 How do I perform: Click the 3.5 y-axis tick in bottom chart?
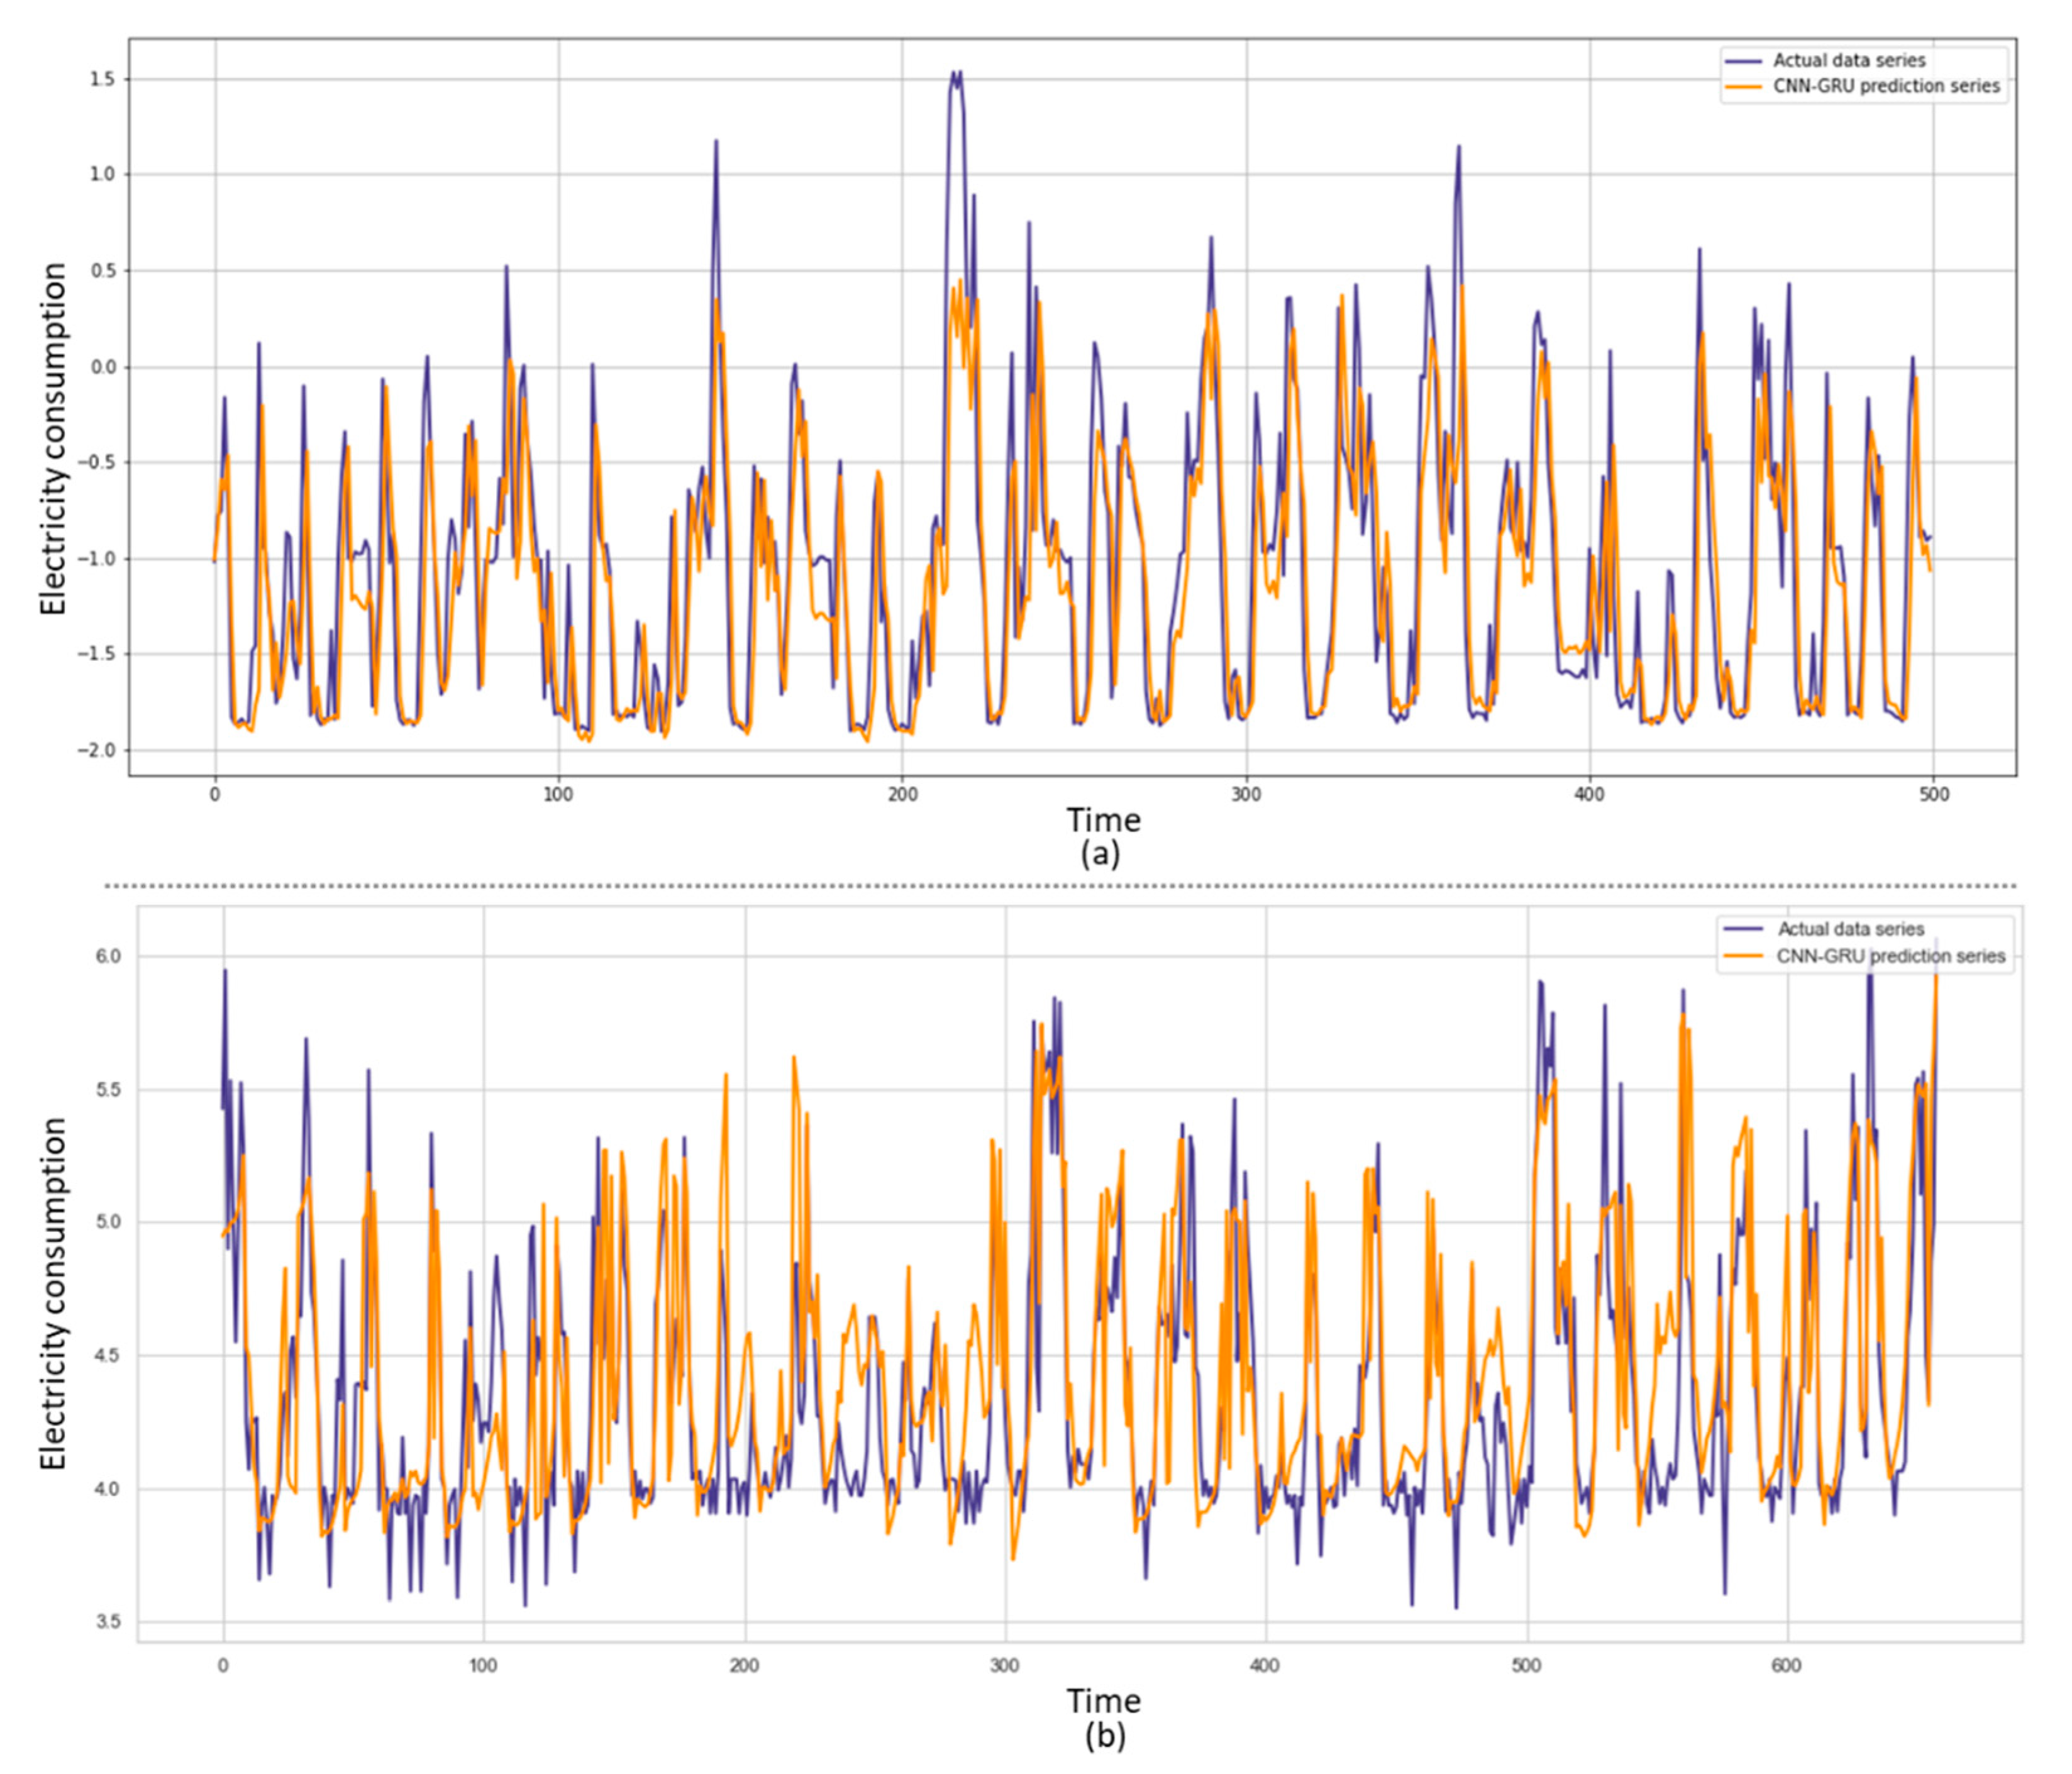coord(109,1621)
